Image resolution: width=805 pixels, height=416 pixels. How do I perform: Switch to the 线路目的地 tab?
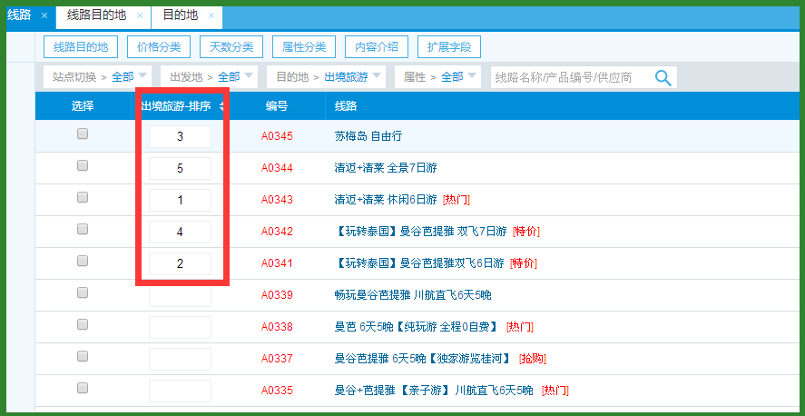pyautogui.click(x=96, y=15)
